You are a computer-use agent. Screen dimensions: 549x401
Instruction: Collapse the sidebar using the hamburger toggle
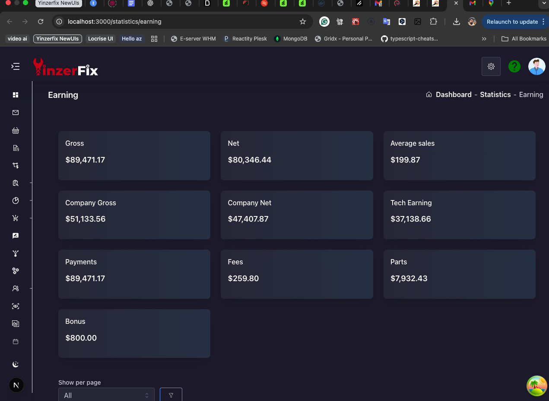click(15, 66)
